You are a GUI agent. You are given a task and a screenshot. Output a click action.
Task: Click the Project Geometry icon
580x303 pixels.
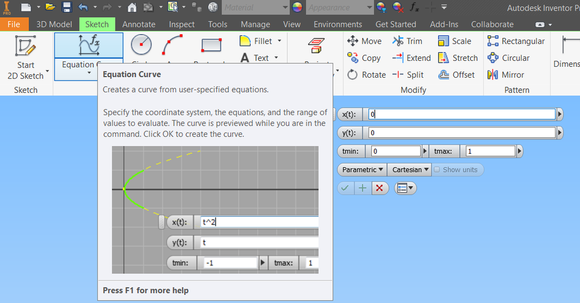pos(316,45)
